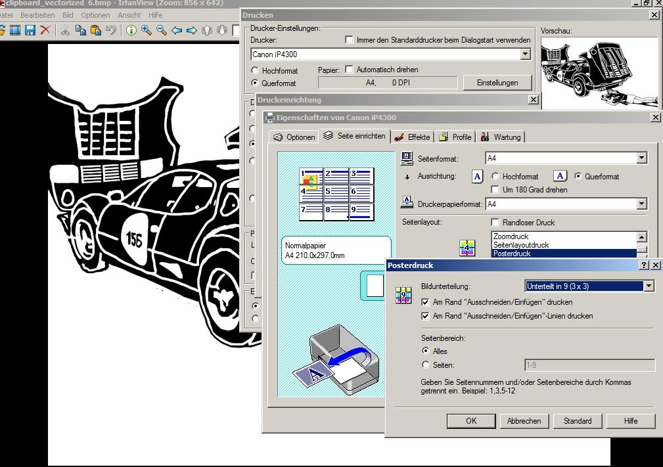
Task: Open the Drucker Canon iP4300 dropdown
Action: point(525,55)
